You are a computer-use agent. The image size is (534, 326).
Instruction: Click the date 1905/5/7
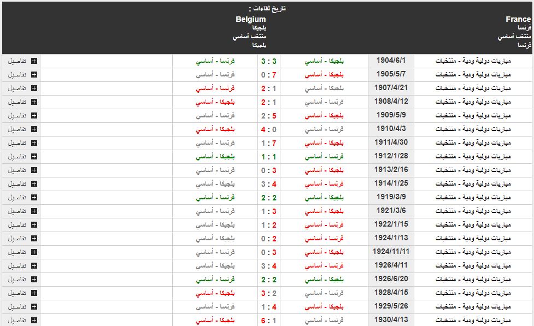click(391, 74)
